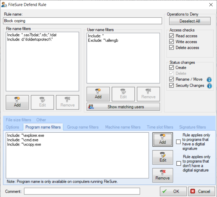Click the info icon next to Rename / Move
217x197 pixels.
pyautogui.click(x=209, y=80)
